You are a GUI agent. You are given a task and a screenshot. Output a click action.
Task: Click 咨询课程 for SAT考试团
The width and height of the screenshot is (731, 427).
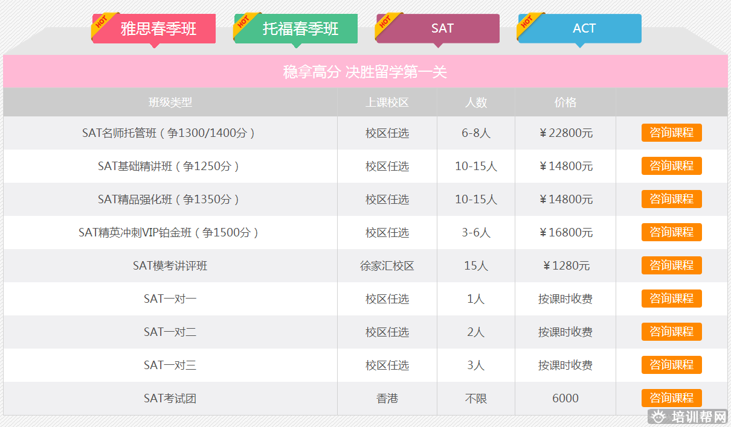pos(672,398)
